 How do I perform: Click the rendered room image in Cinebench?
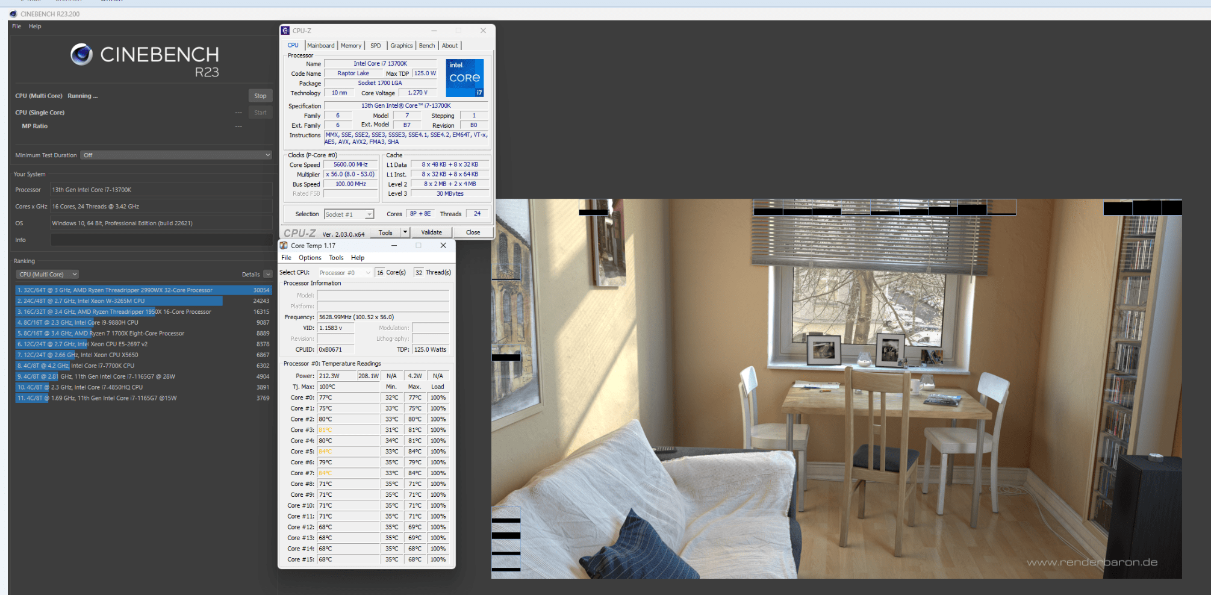tap(836, 389)
